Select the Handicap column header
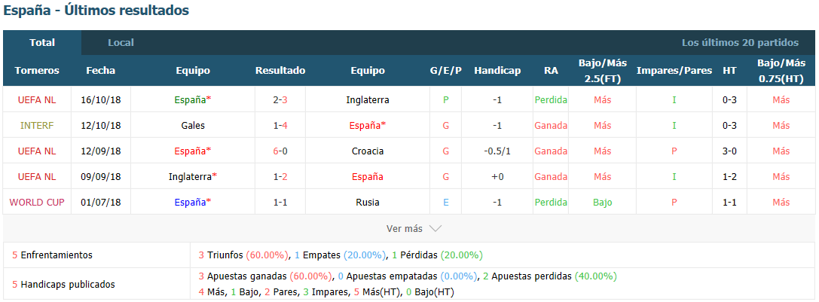The width and height of the screenshot is (819, 302). (x=497, y=71)
